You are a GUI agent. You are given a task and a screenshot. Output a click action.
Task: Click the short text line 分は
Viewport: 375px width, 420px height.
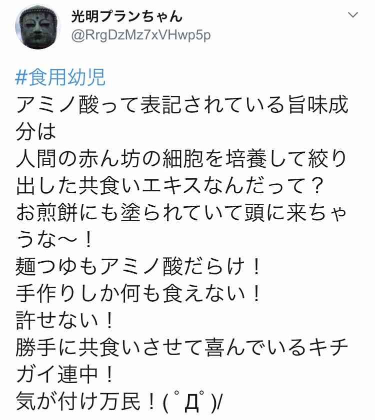pos(36,131)
